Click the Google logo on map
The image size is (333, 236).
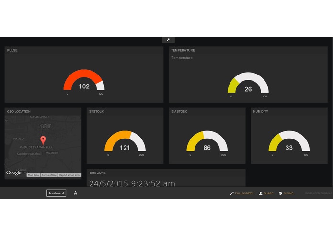click(x=13, y=173)
